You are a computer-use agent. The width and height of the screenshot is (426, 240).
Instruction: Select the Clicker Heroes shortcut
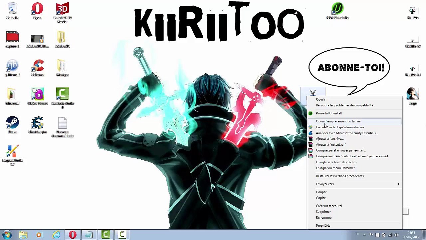coord(38,97)
